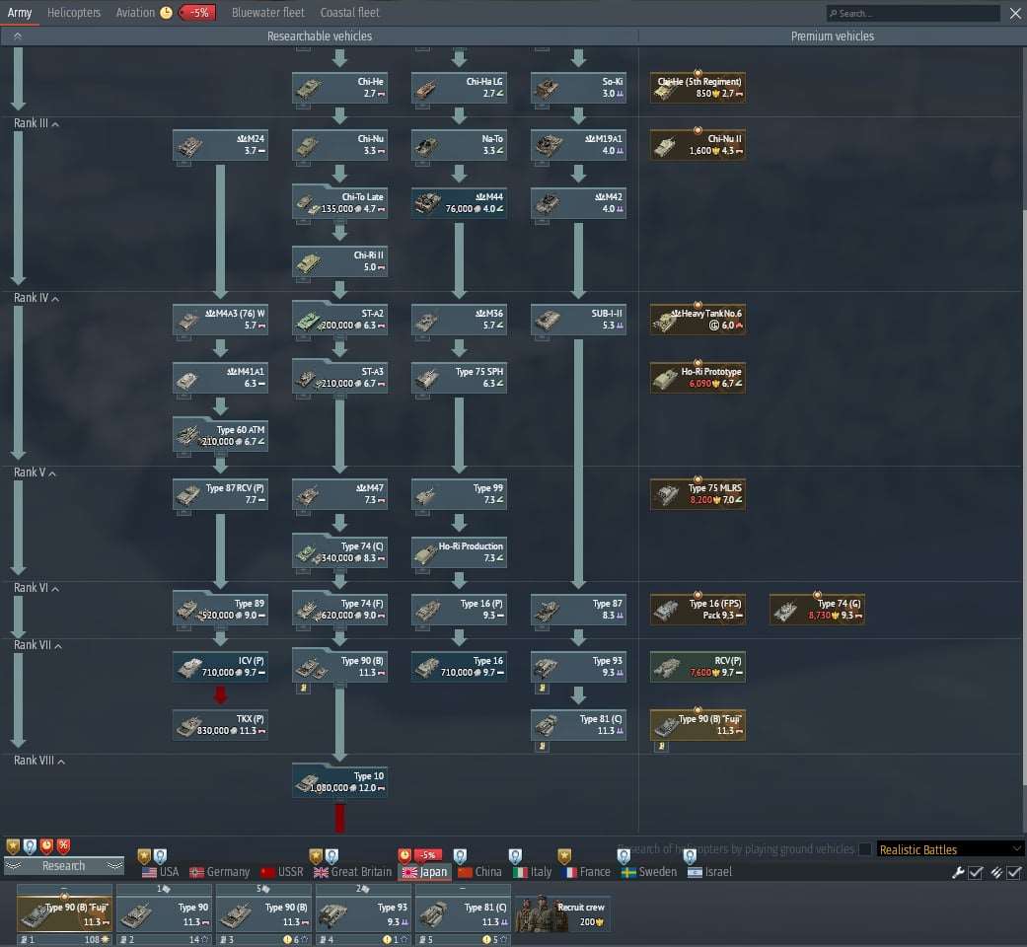Image resolution: width=1027 pixels, height=947 pixels.
Task: Select the Chi-He tank in the research tree
Action: coord(340,88)
